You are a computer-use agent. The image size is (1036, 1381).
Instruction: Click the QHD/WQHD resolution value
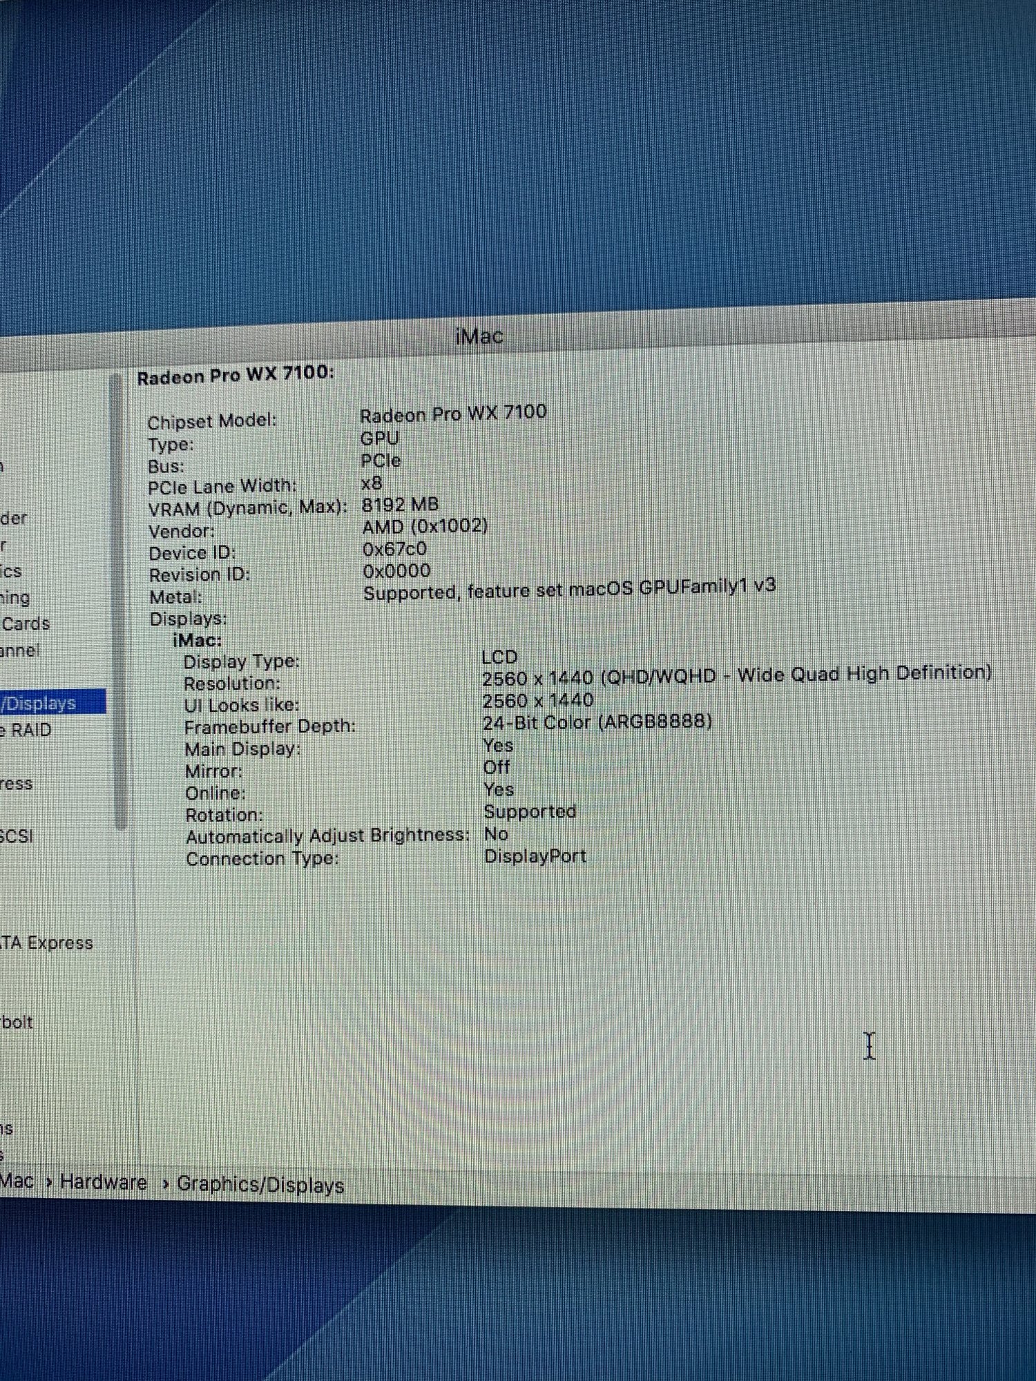pos(736,675)
